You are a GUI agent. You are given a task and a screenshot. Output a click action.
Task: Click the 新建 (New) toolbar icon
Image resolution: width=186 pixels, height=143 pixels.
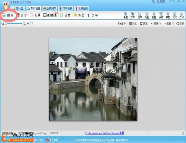pyautogui.click(x=126, y=15)
